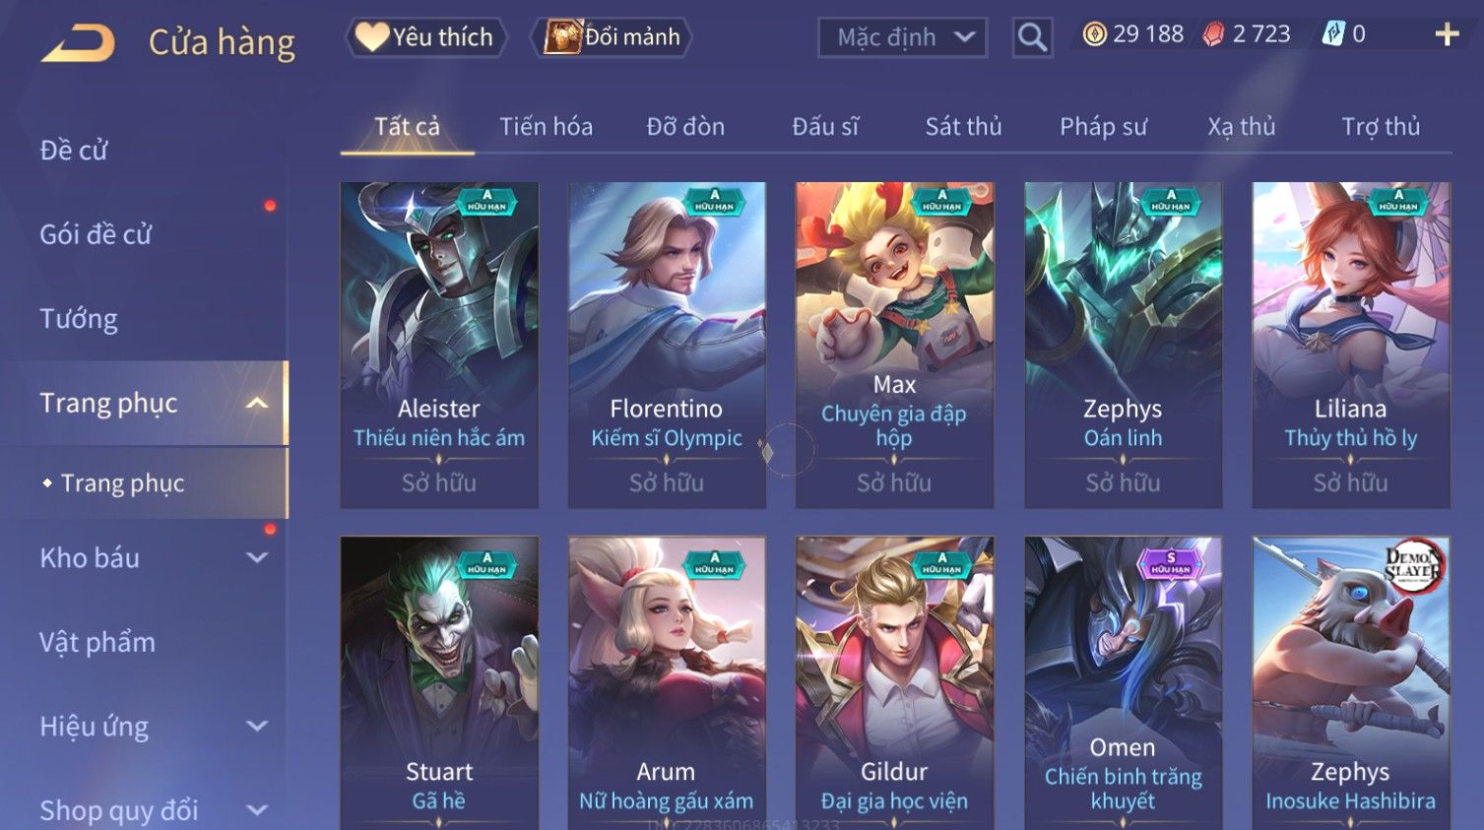Open Gói đề cử in sidebar
1484x830 pixels.
[96, 234]
